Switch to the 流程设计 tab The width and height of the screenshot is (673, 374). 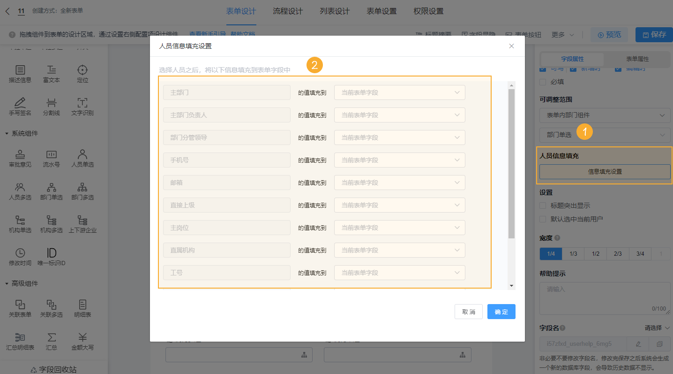coord(287,11)
